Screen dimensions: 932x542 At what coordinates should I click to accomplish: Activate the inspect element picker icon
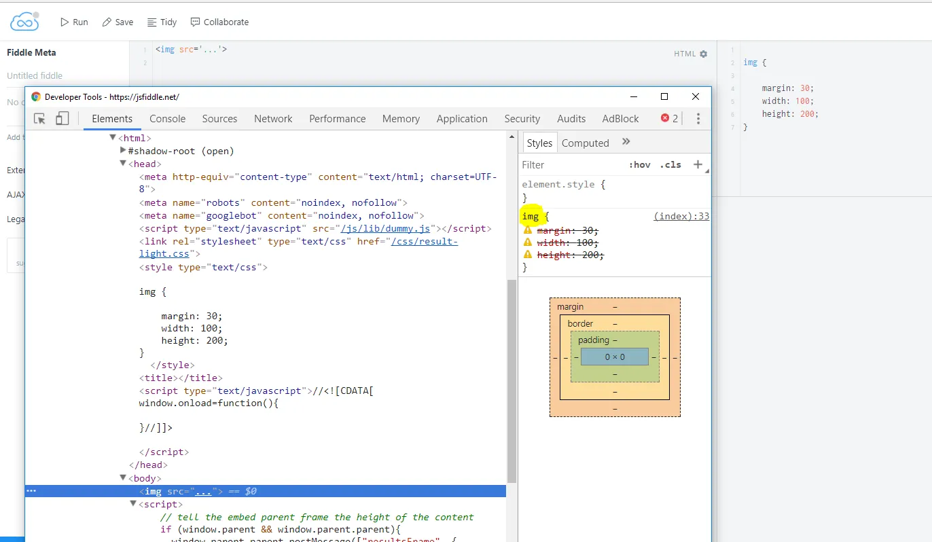[40, 119]
